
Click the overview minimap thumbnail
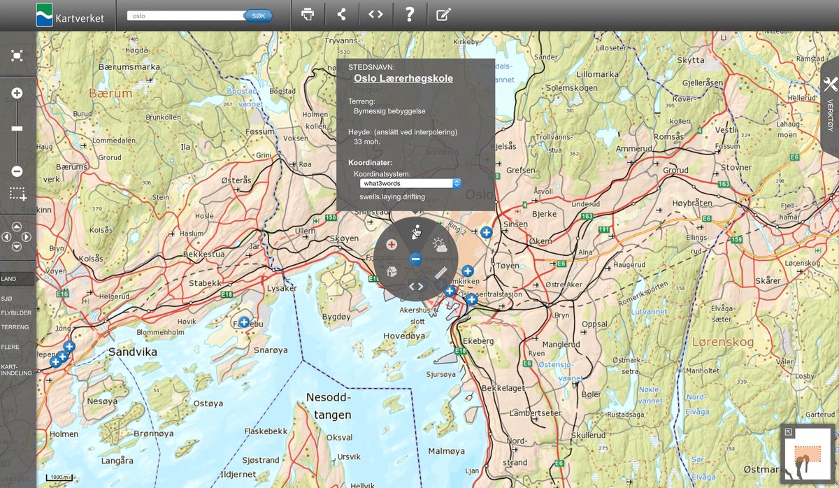(807, 455)
